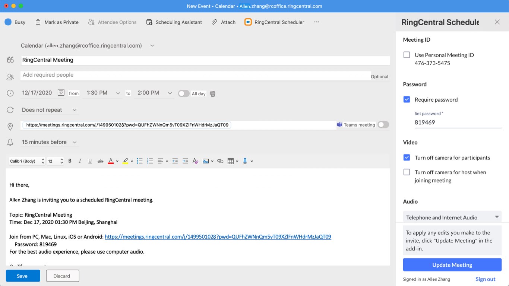Uncheck Turn off camera for participants

coord(407,158)
